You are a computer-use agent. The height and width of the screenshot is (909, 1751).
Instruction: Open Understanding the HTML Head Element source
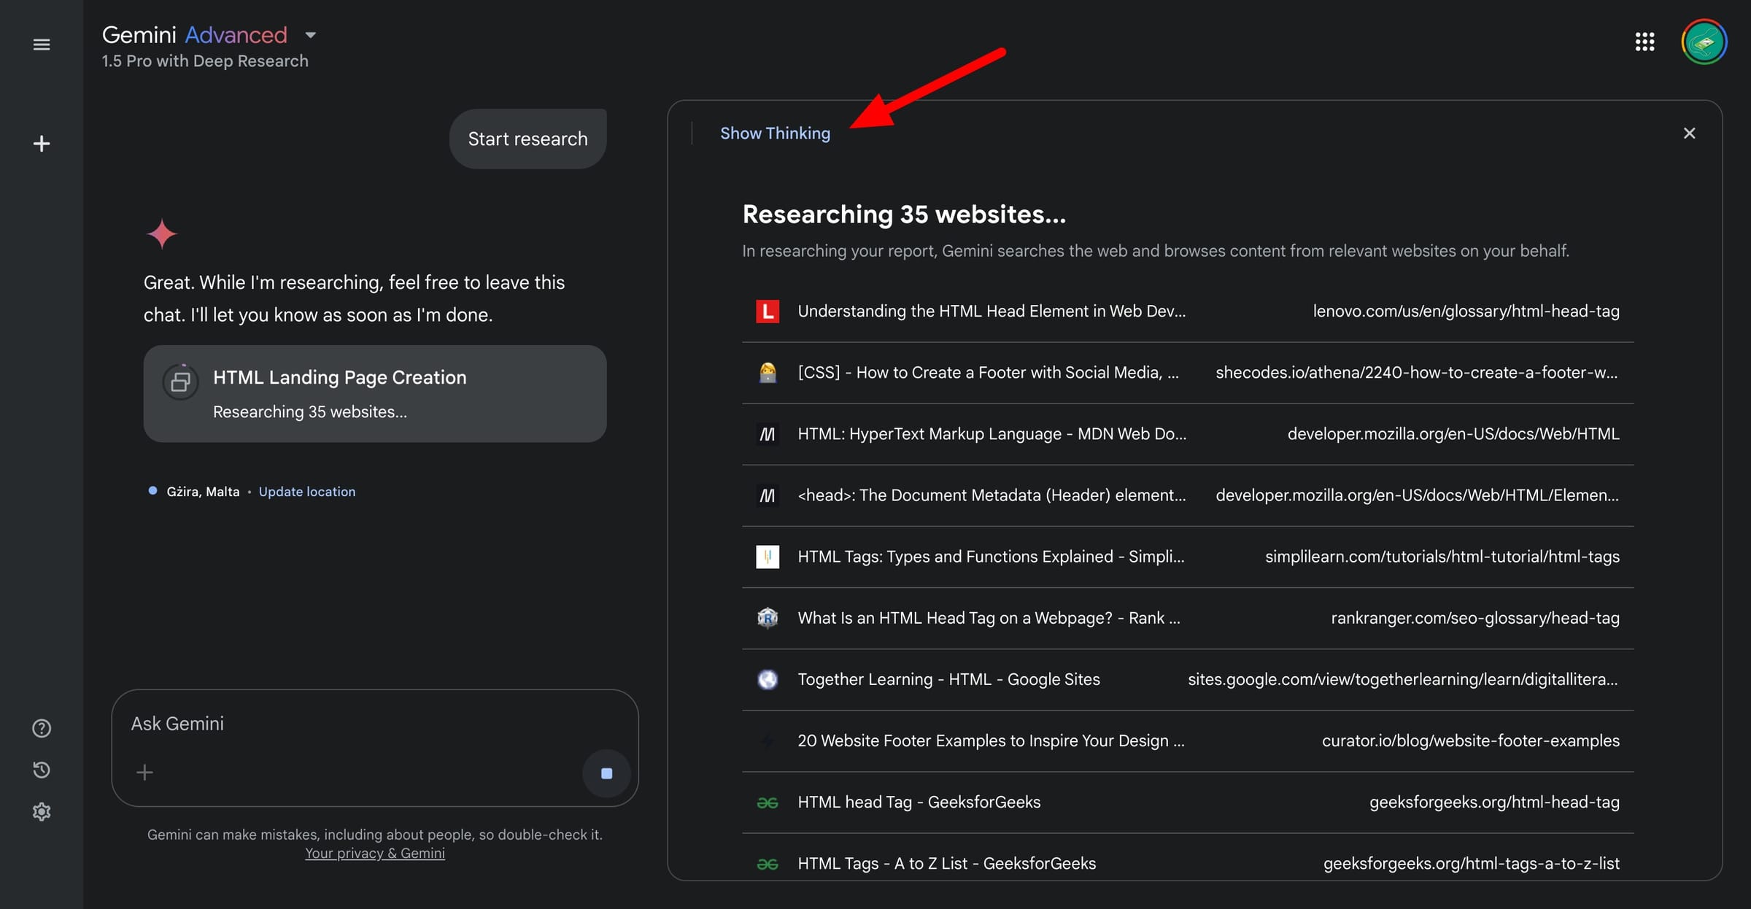[992, 312]
